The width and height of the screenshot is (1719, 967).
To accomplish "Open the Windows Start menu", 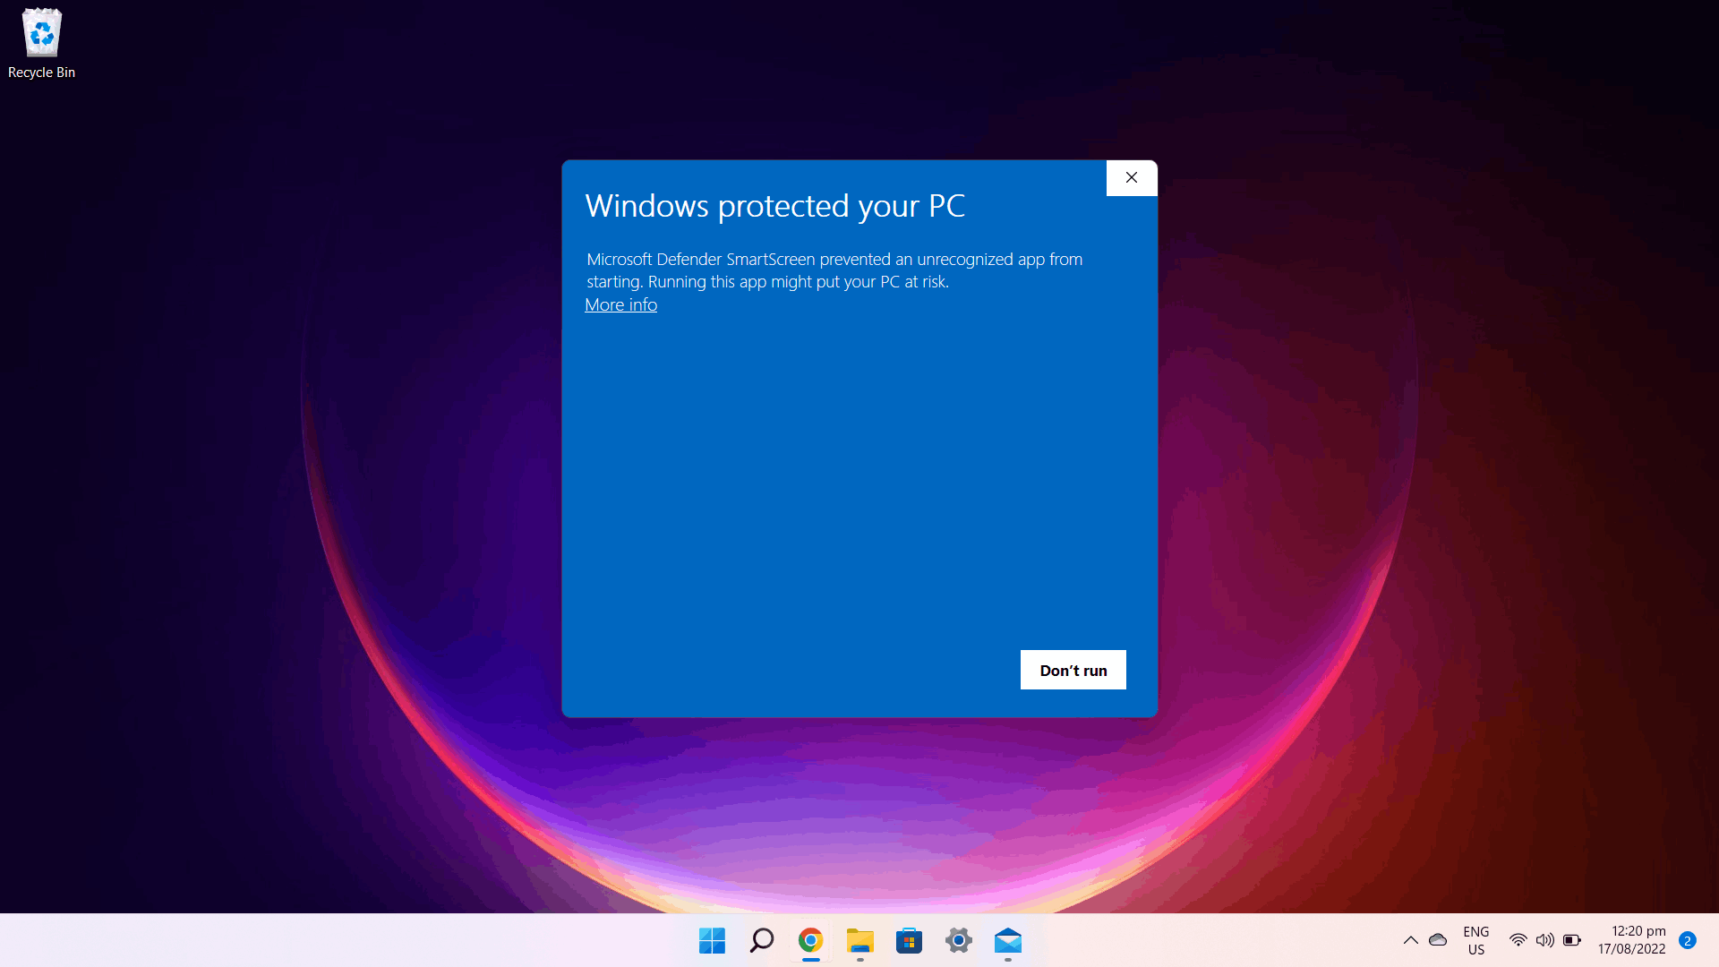I will [712, 940].
